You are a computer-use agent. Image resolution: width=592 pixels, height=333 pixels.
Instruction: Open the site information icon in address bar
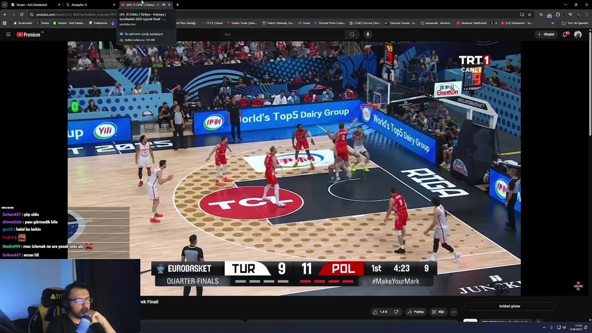pos(31,14)
